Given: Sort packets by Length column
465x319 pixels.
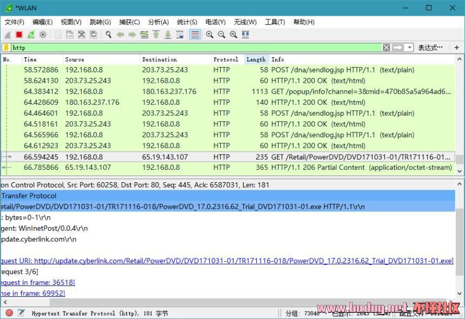Looking at the screenshot, I should pos(256,59).
